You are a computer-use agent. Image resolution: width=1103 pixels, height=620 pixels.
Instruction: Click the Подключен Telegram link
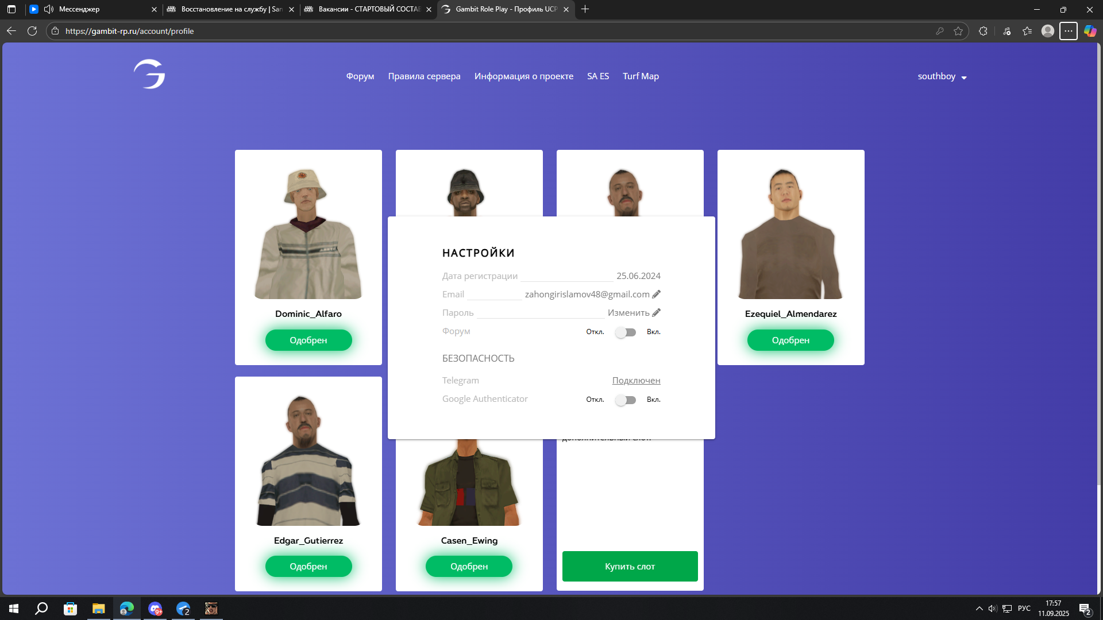tap(636, 381)
